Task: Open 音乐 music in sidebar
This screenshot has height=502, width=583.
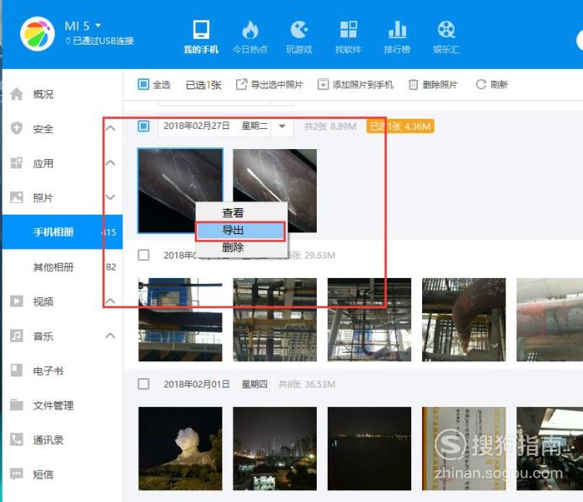Action: pyautogui.click(x=43, y=337)
